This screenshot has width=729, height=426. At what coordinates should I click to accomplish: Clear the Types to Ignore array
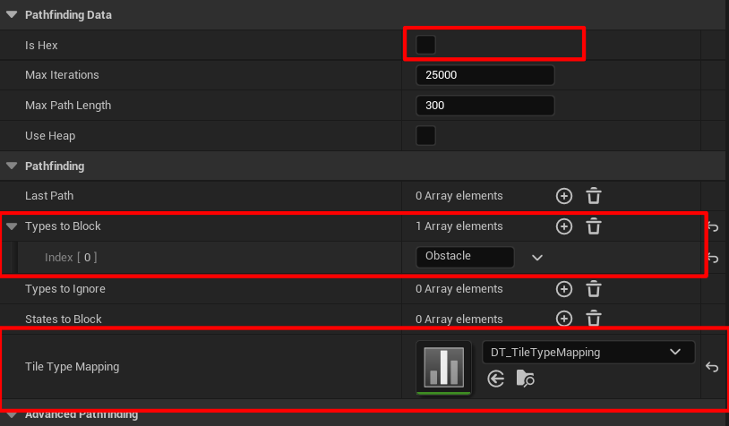click(x=593, y=289)
